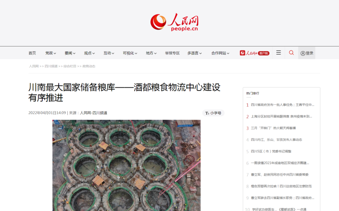The image size is (339, 211).
Task: Expand the 多语言 language dropdown
Action: pos(195,53)
